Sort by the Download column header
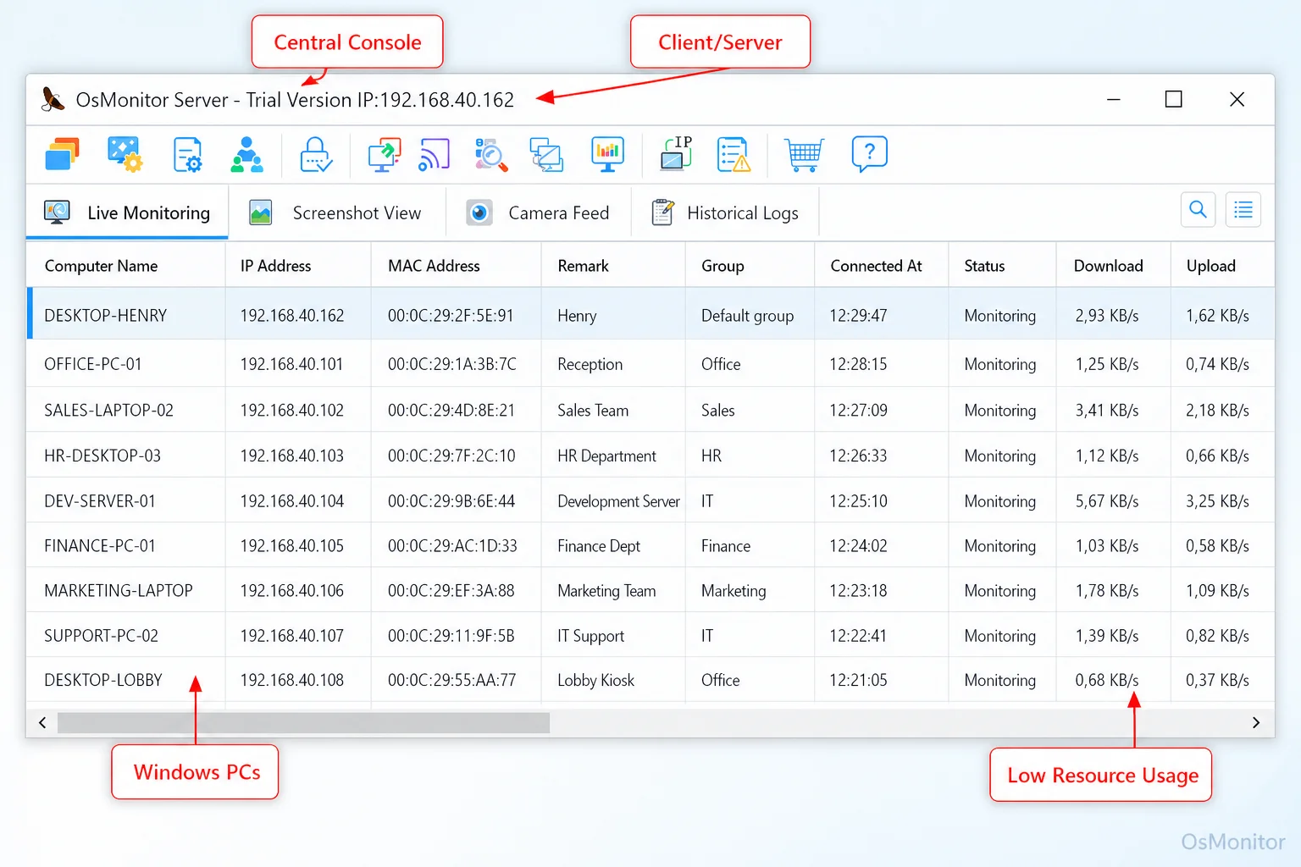Screen dimensions: 1301x867 pos(1114,266)
